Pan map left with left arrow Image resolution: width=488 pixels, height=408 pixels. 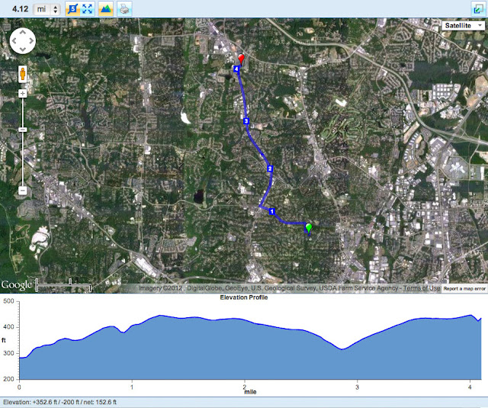14,40
